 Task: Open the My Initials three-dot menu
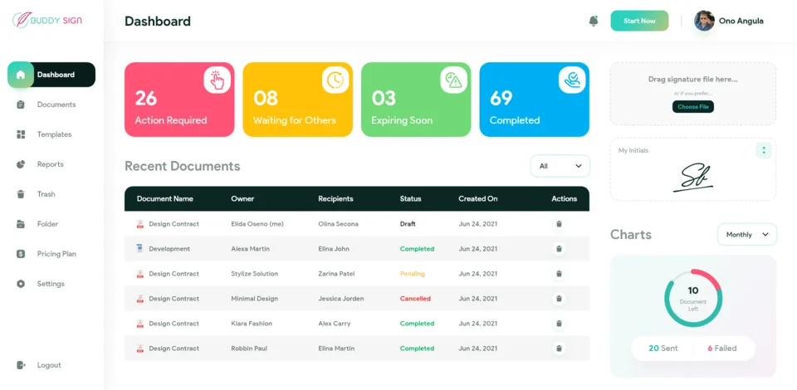coord(764,150)
